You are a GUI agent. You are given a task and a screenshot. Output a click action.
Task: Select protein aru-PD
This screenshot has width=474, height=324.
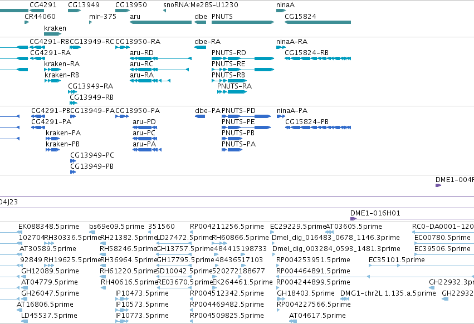click(x=145, y=127)
